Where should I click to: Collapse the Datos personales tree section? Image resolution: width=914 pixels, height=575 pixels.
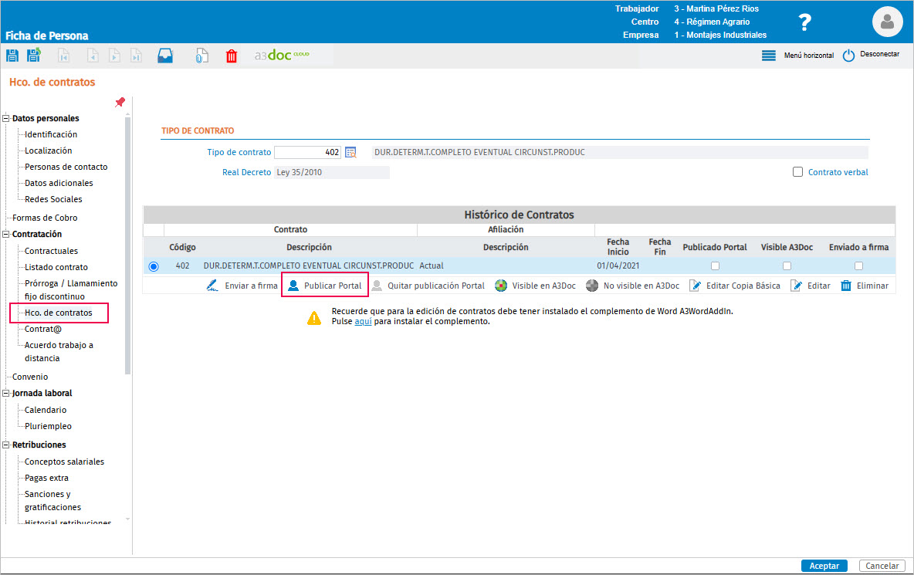pos(6,118)
